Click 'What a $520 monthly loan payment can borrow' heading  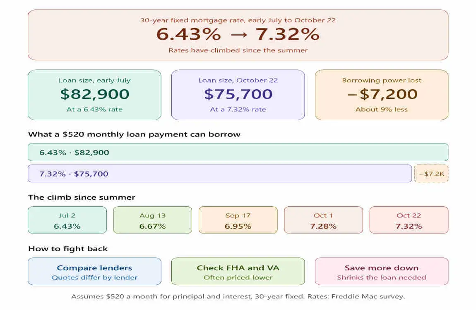point(134,134)
